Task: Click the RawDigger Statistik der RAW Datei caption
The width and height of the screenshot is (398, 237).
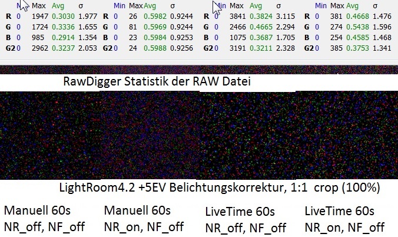Action: (x=157, y=81)
